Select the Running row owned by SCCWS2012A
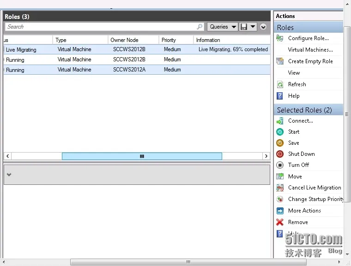Screen dimensions: 351x266 pos(137,70)
